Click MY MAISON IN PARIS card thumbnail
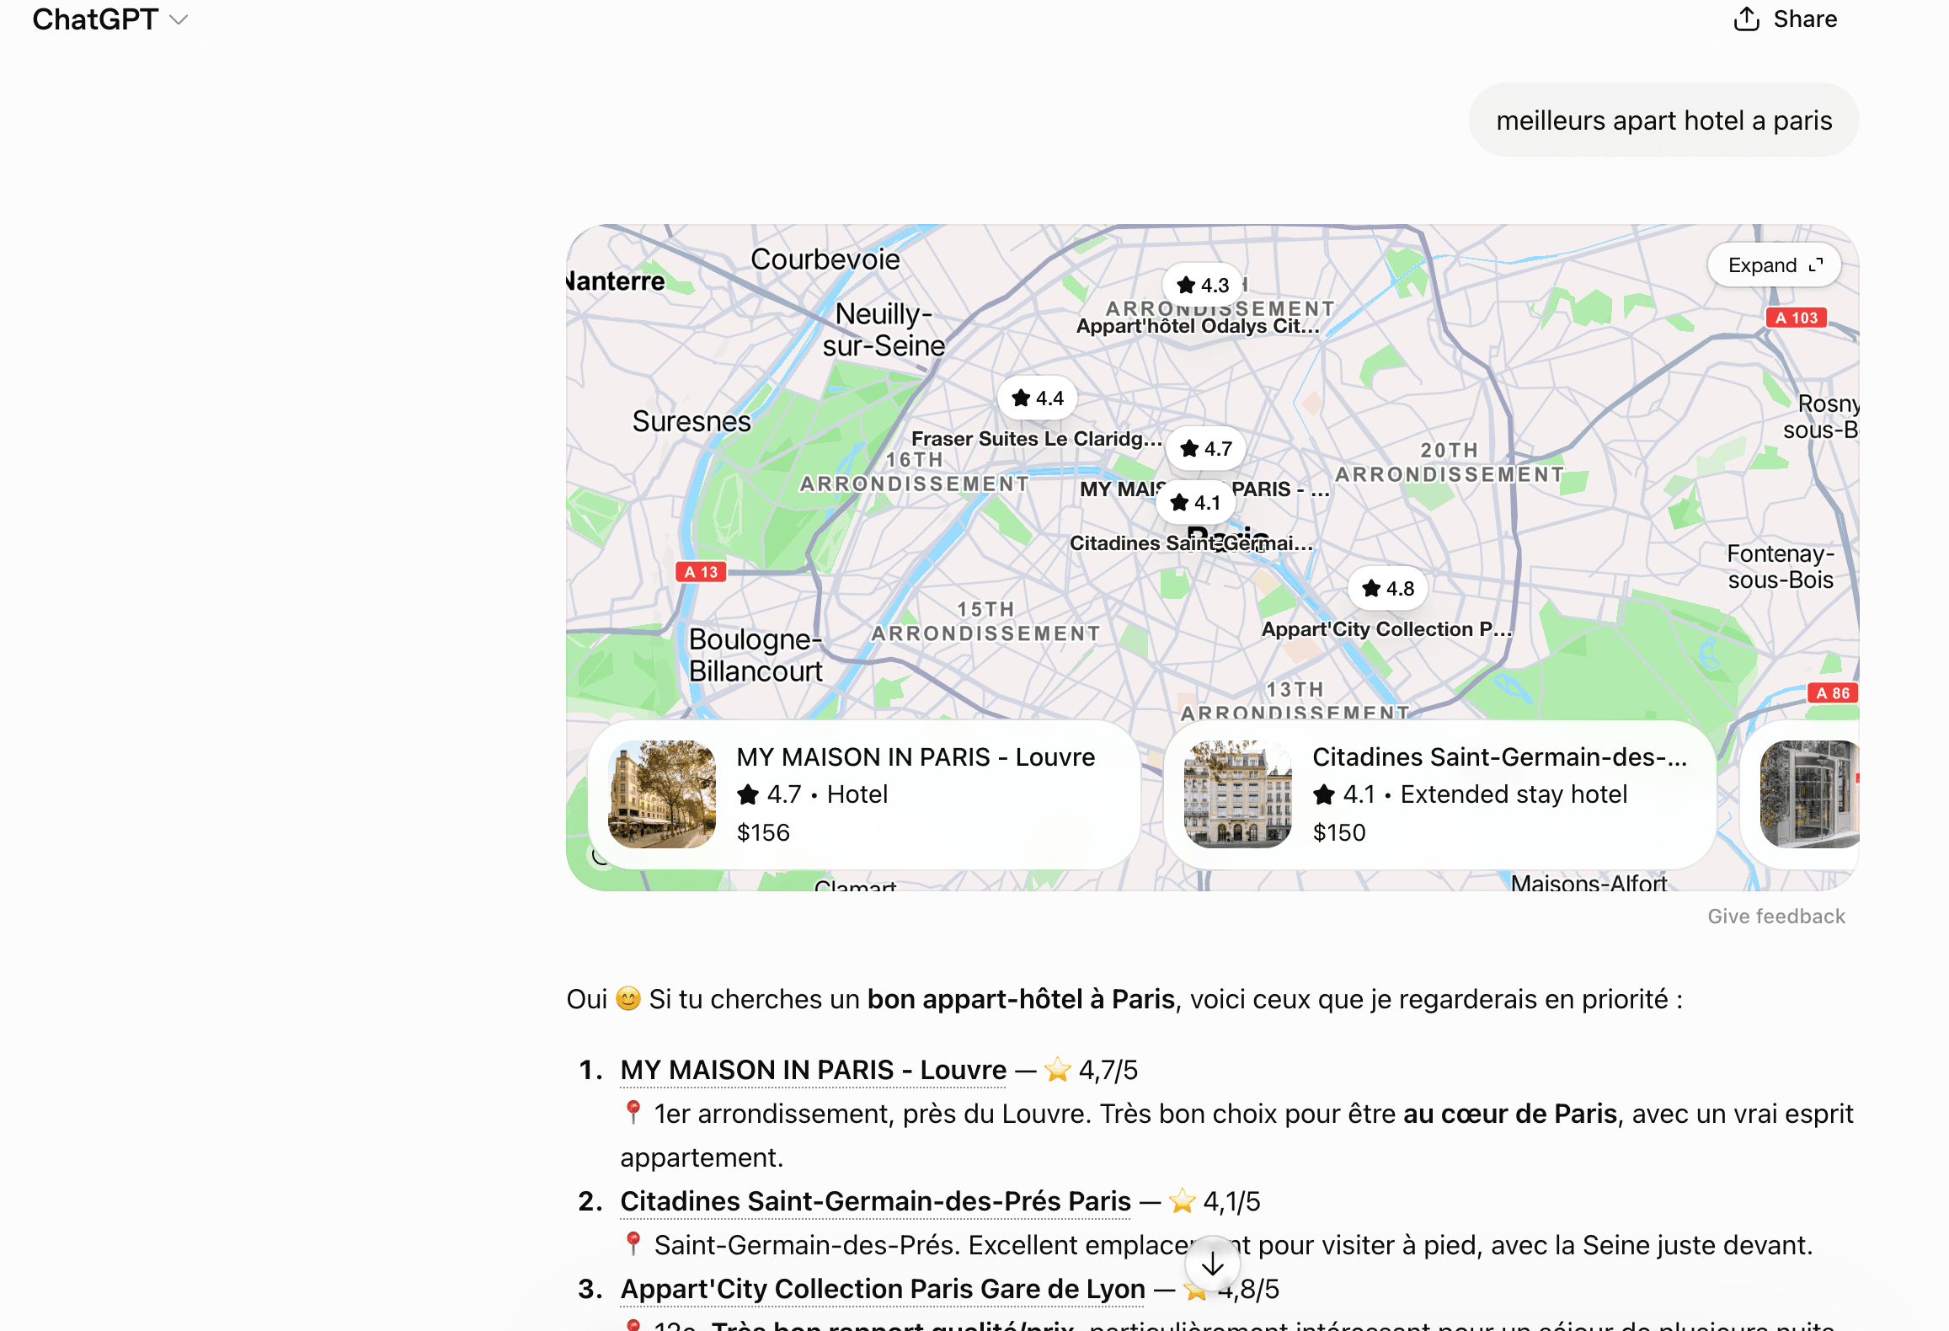1949x1331 pixels. tap(662, 794)
